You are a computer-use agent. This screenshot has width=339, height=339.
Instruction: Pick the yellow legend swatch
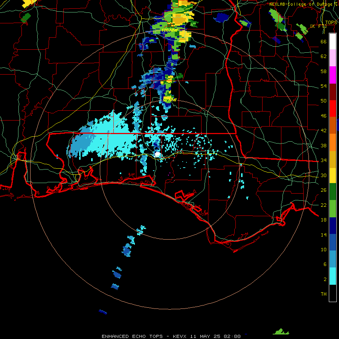(333, 176)
